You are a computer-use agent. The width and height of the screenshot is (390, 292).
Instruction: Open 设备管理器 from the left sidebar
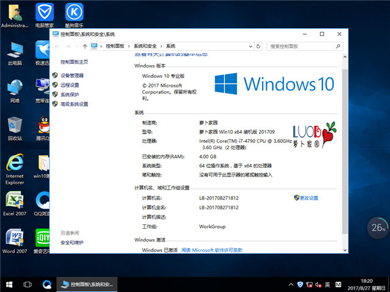[x=72, y=75]
